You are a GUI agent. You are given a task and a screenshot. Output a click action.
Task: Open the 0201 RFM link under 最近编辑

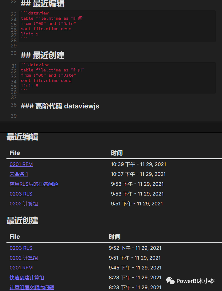point(21,164)
